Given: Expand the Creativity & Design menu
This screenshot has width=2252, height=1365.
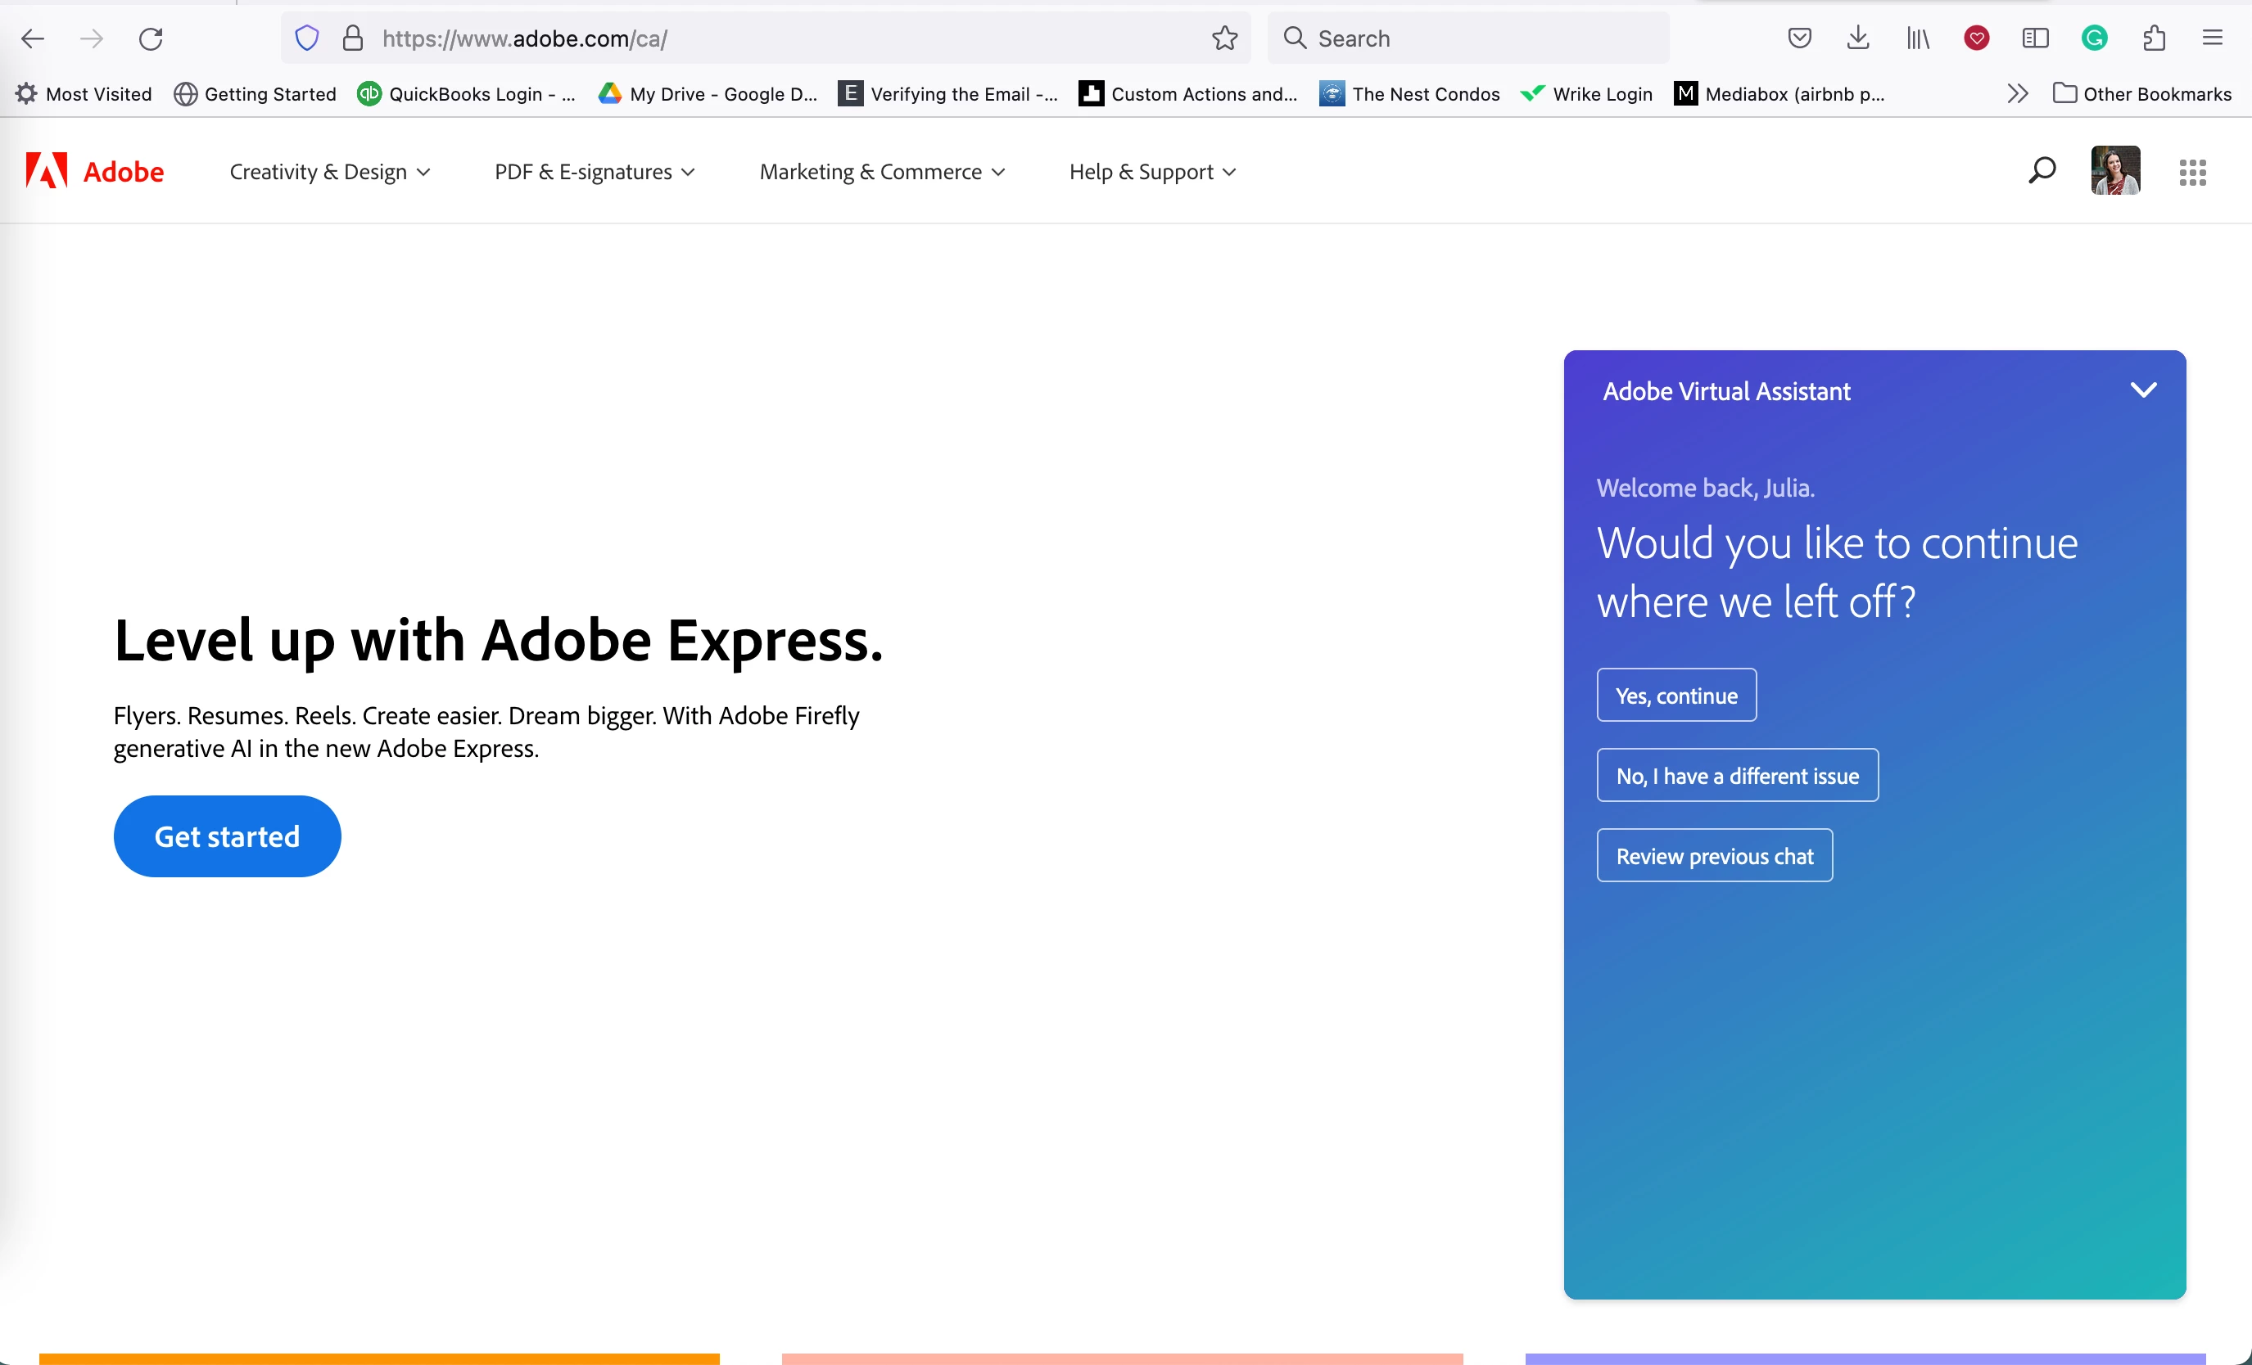Looking at the screenshot, I should pos(330,172).
